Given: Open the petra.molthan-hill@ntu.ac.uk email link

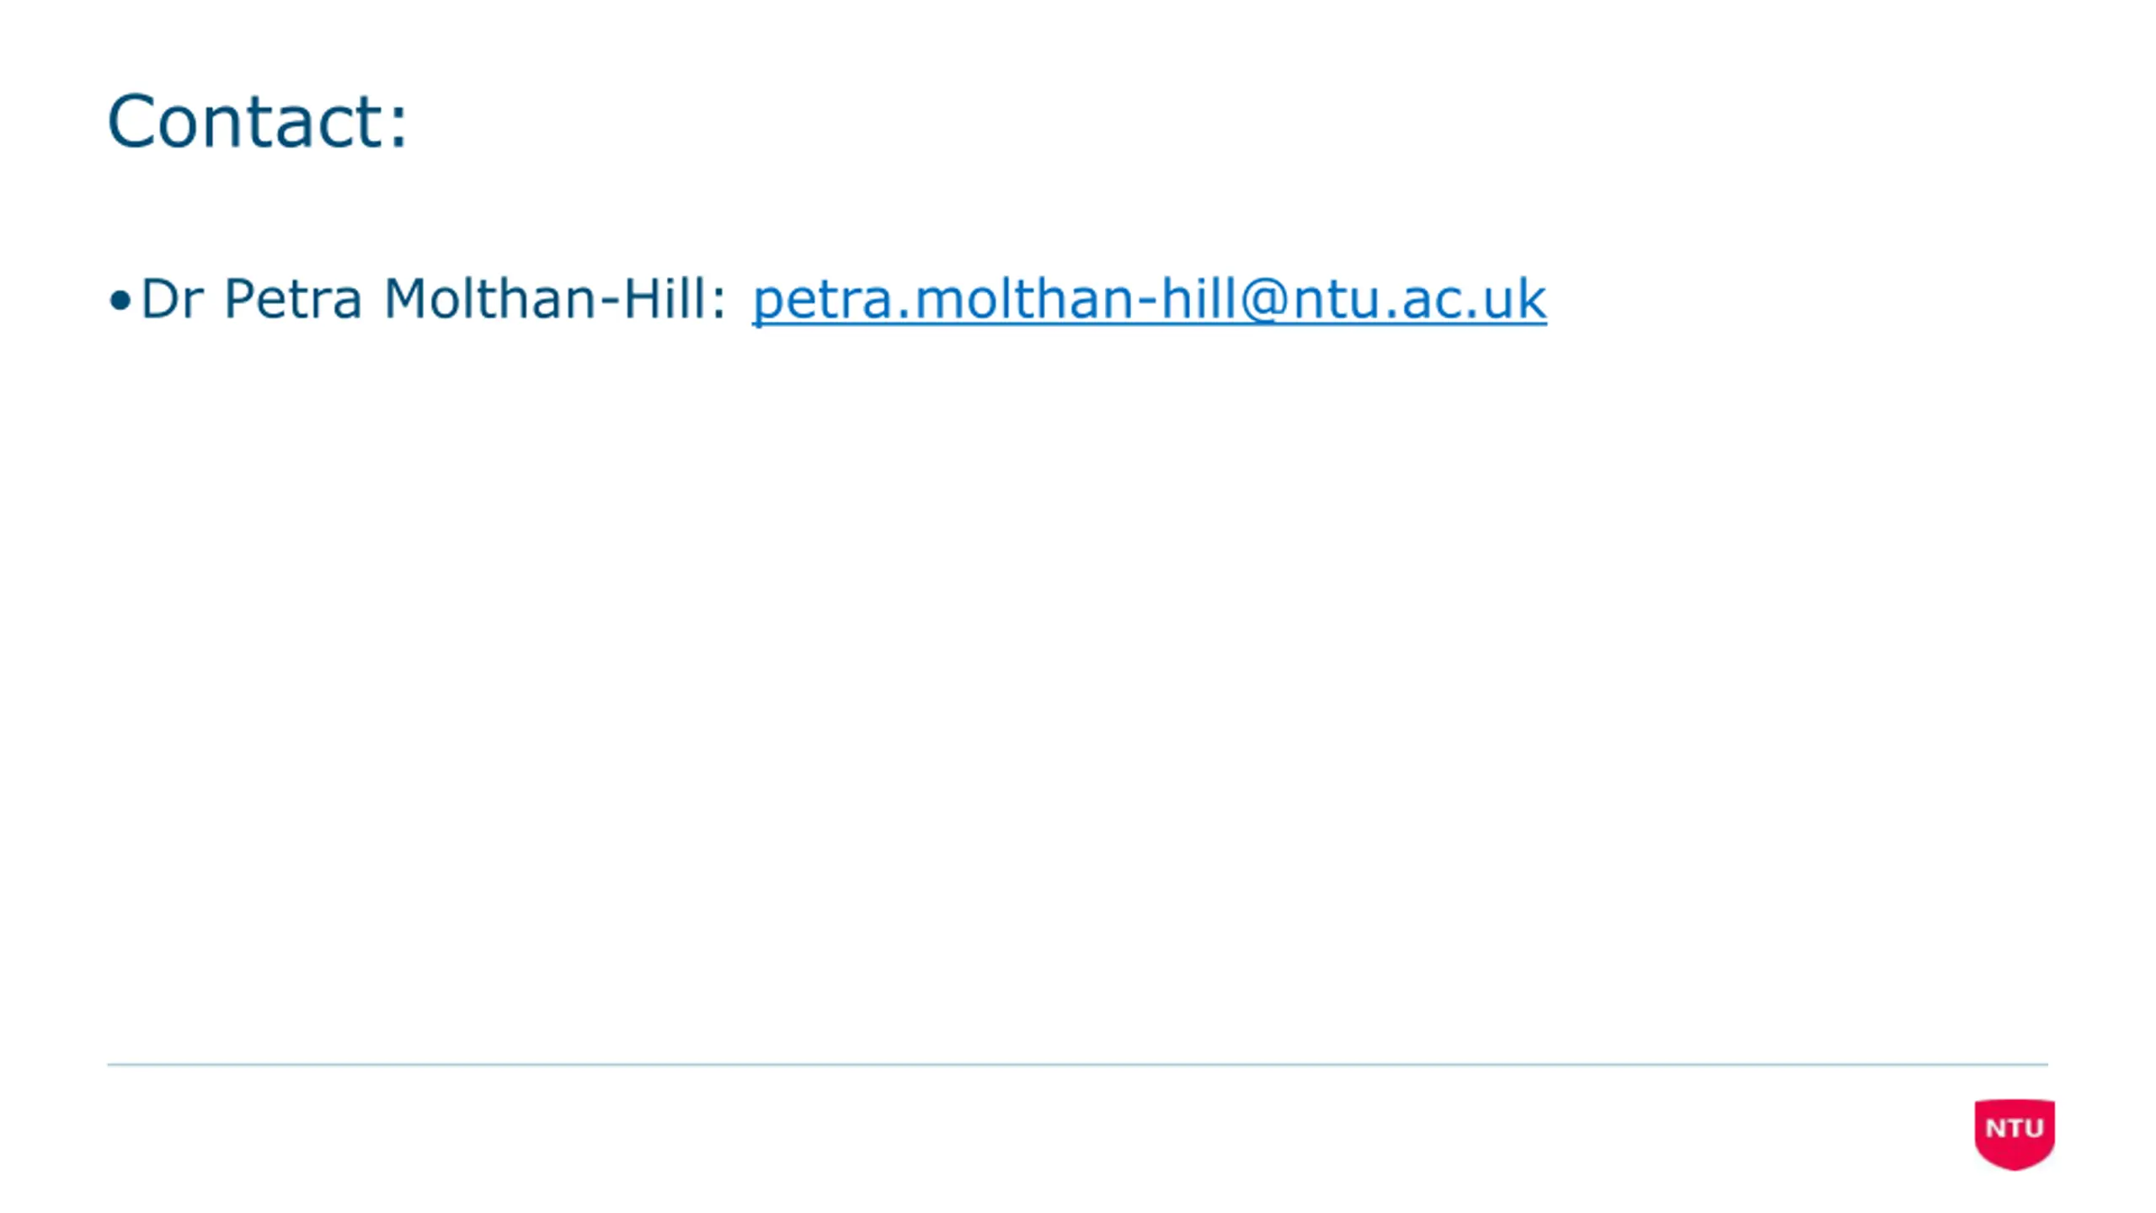Looking at the screenshot, I should pyautogui.click(x=1149, y=300).
